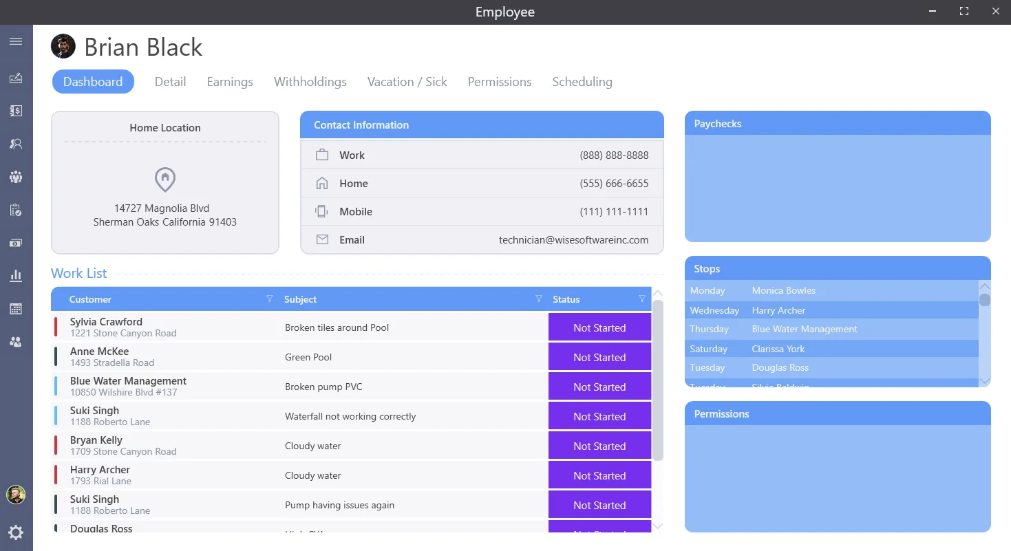
Task: Select the clipboard checklist icon in the sidebar
Action: click(x=16, y=210)
